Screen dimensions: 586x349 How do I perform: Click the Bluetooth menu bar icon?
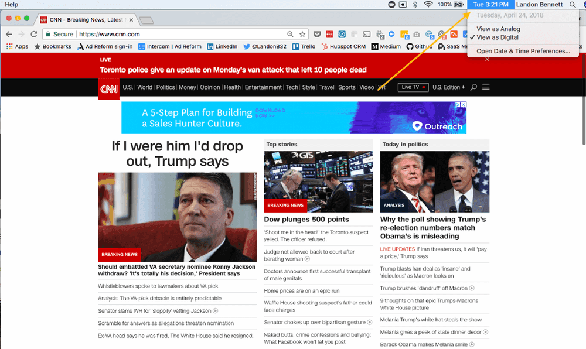415,5
